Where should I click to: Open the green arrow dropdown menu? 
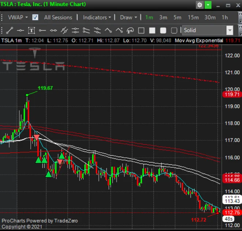208,5
